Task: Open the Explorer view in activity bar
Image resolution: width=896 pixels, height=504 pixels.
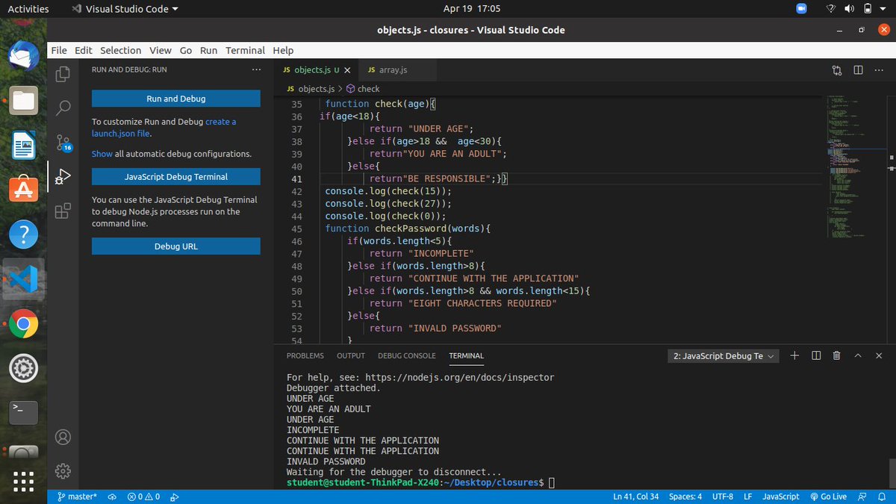Action: coord(63,73)
